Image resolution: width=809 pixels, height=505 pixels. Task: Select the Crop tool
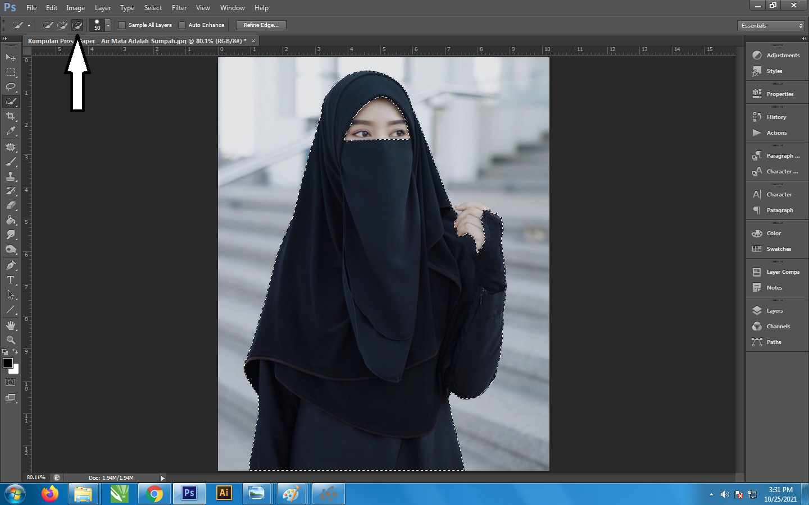[11, 116]
